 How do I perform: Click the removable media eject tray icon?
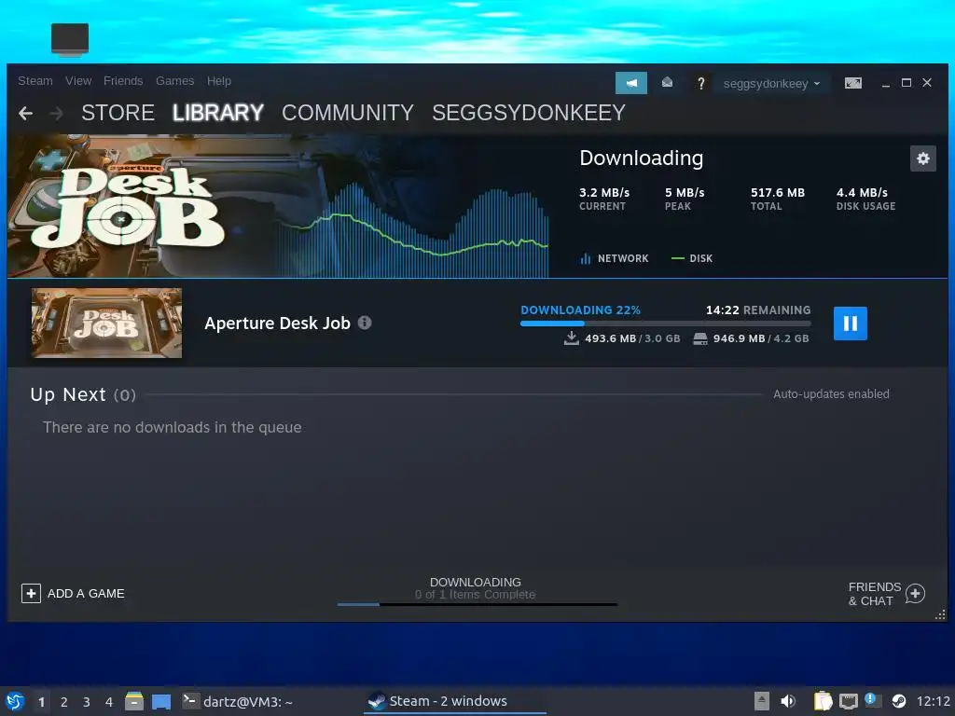tap(761, 701)
